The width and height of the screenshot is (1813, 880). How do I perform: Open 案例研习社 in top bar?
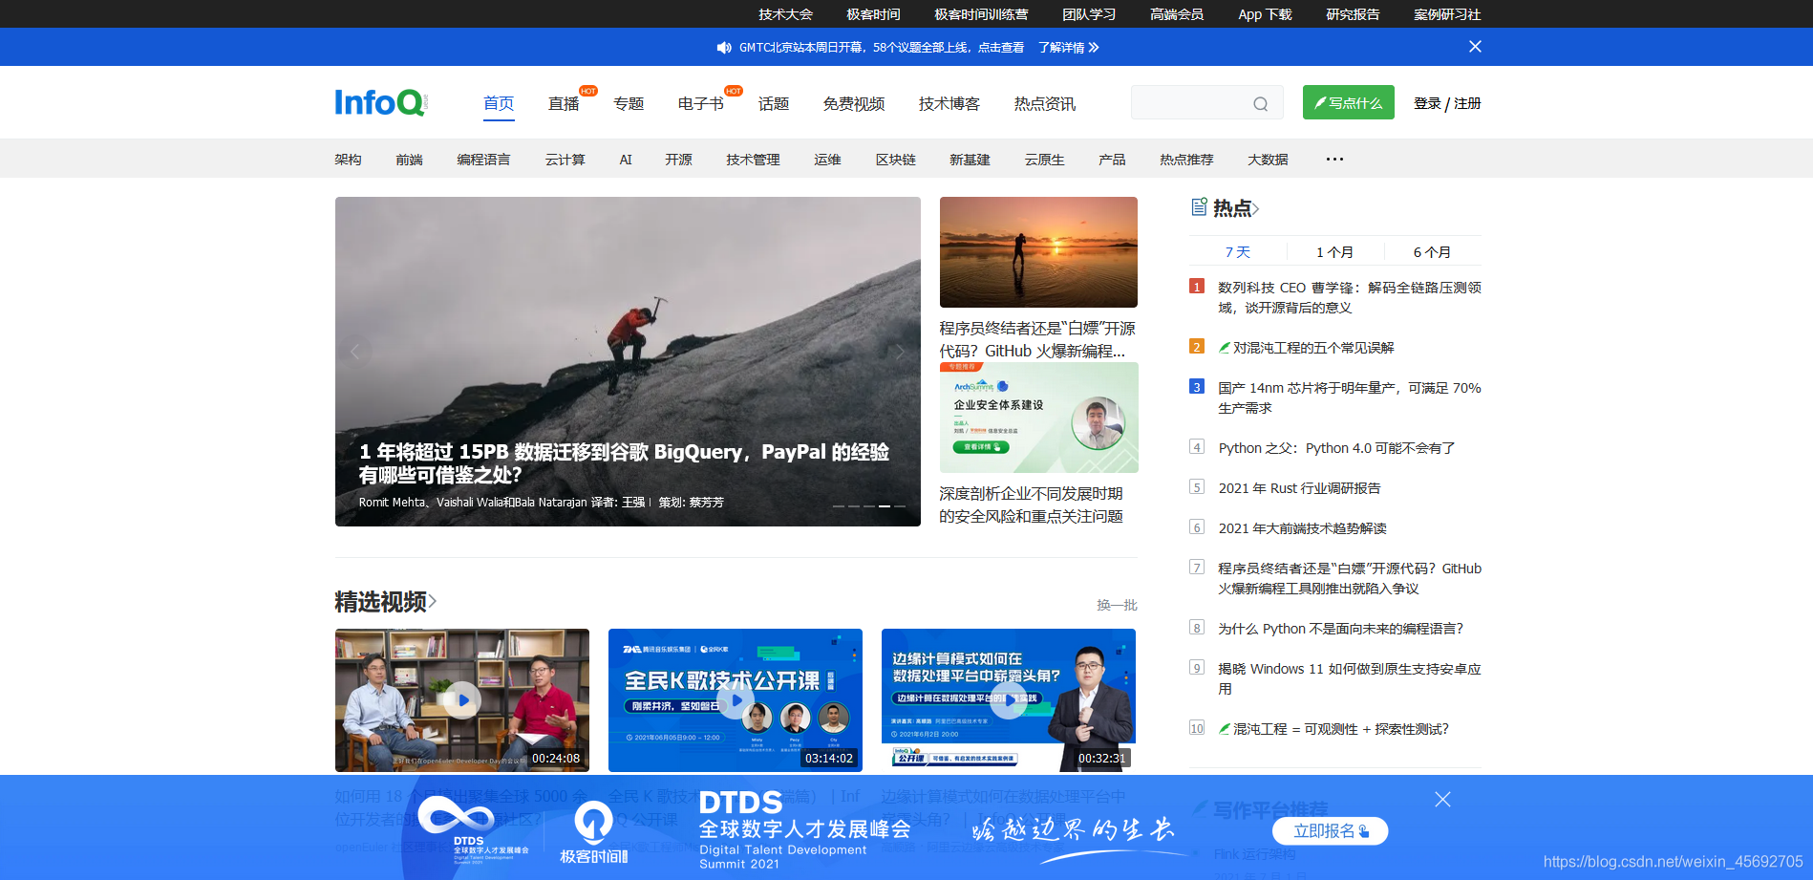pos(1447,14)
